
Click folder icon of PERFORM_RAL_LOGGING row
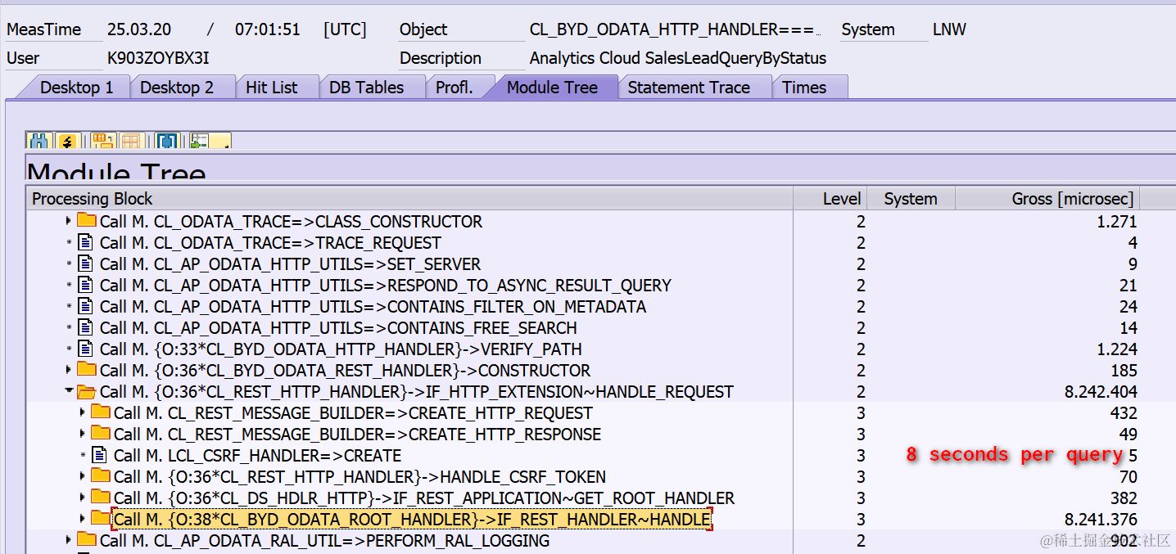87,540
